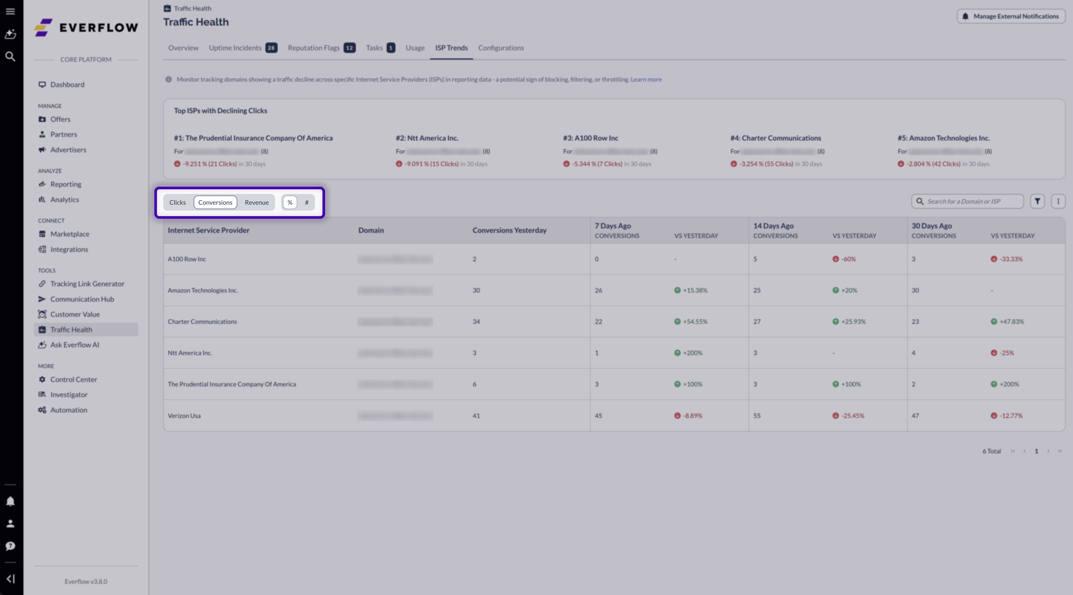Screen dimensions: 1073x595
Task: Open the table filter funnel icon
Action: pyautogui.click(x=1037, y=201)
